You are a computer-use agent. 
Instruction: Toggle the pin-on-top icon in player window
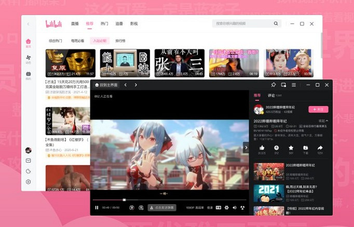pos(274,85)
